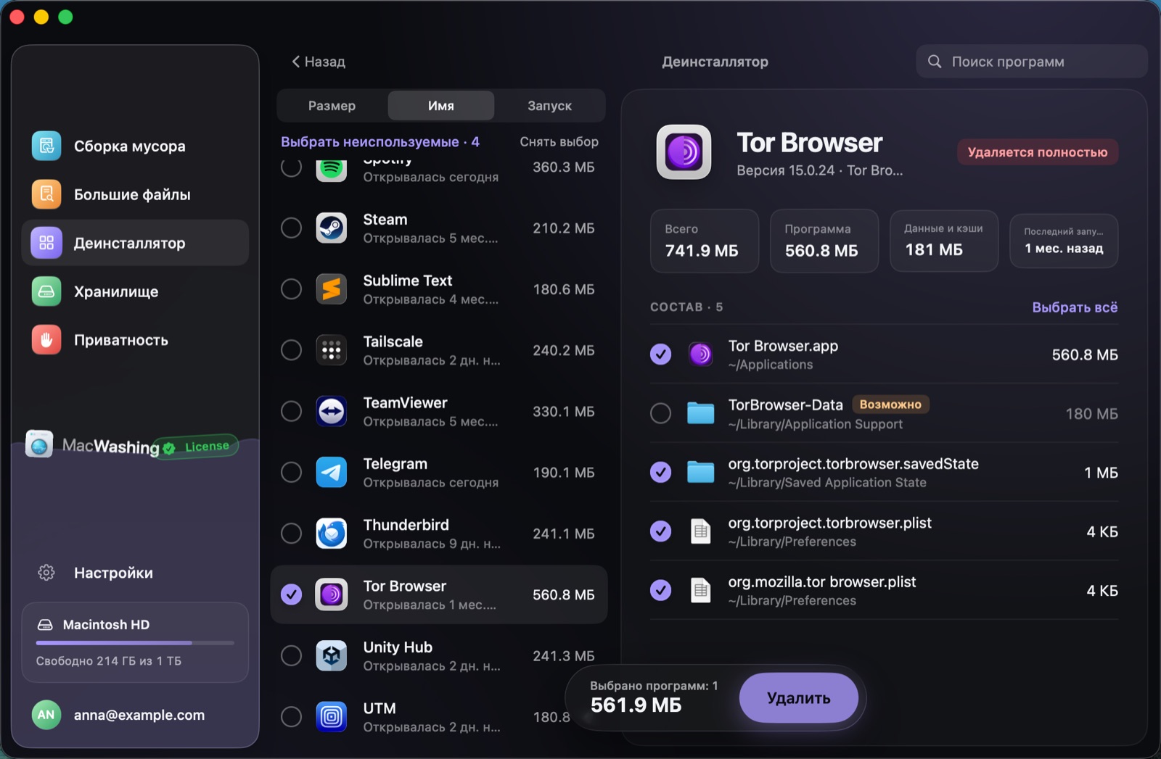Click the large Tor Browser header icon
The width and height of the screenshot is (1161, 759).
(x=684, y=152)
